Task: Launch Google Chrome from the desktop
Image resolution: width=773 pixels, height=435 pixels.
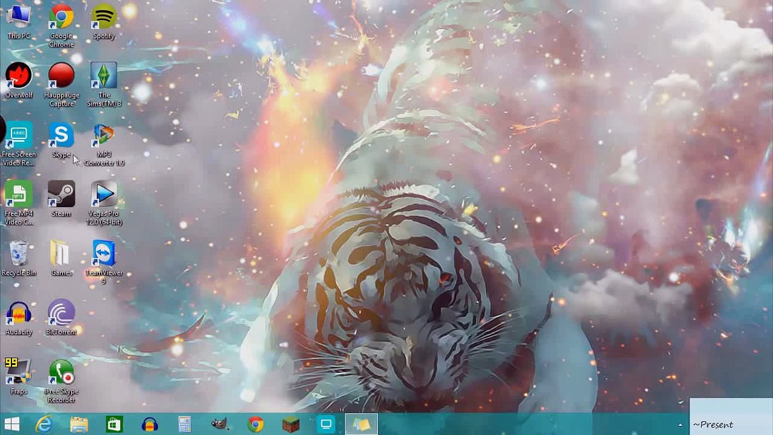Action: pyautogui.click(x=61, y=26)
